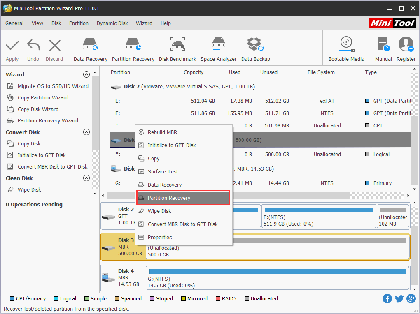420x314 pixels.
Task: Click the MiniTool logo
Action: click(392, 23)
